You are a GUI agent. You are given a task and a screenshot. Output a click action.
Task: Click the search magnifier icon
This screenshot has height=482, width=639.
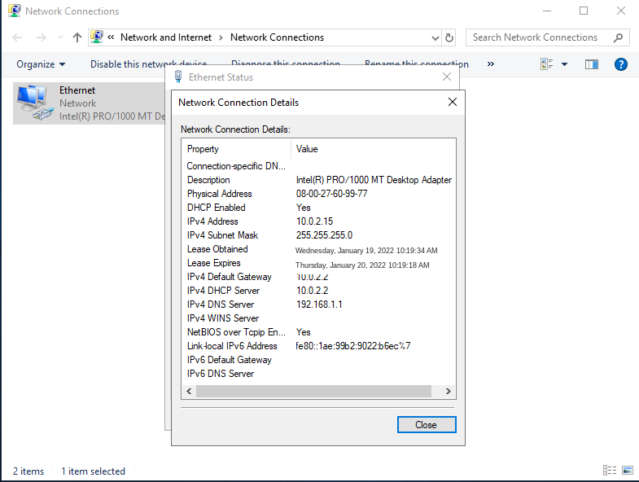point(618,37)
